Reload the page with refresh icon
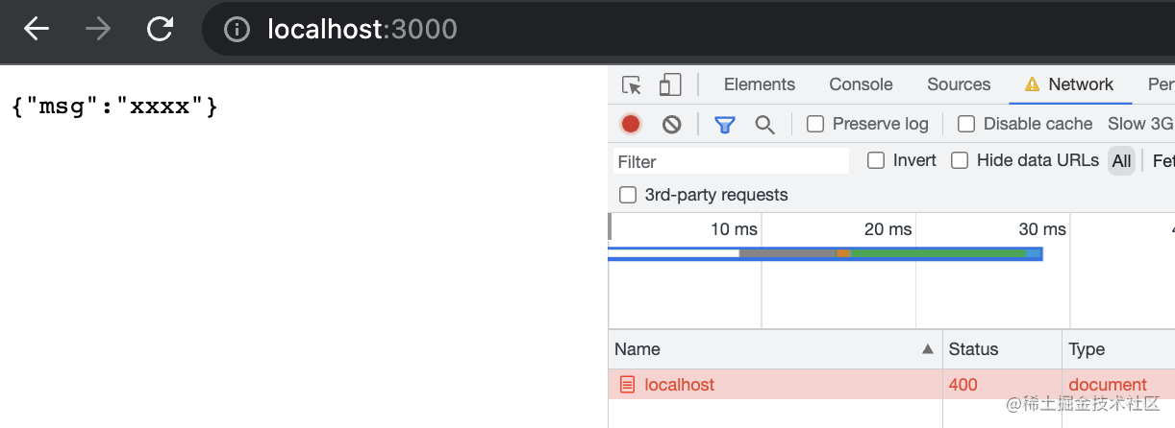 (159, 29)
